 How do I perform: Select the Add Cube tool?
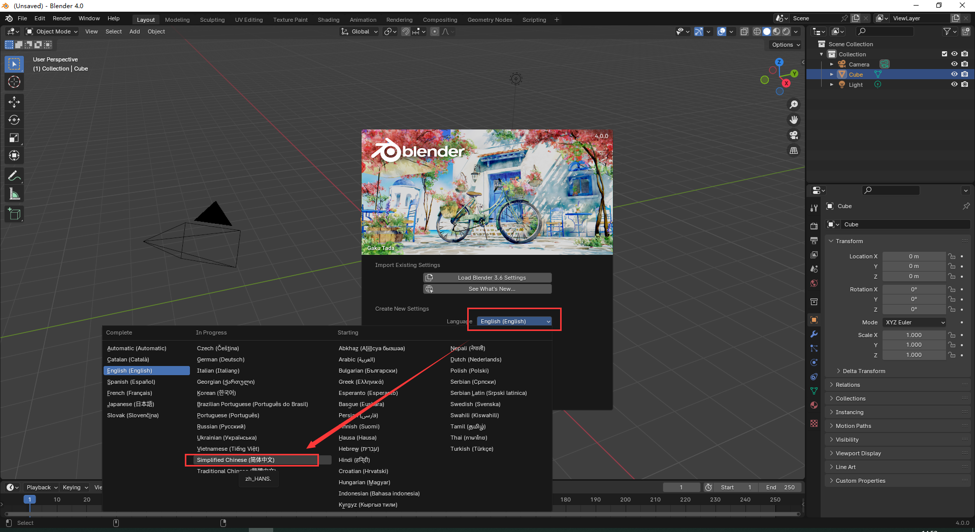tap(14, 214)
